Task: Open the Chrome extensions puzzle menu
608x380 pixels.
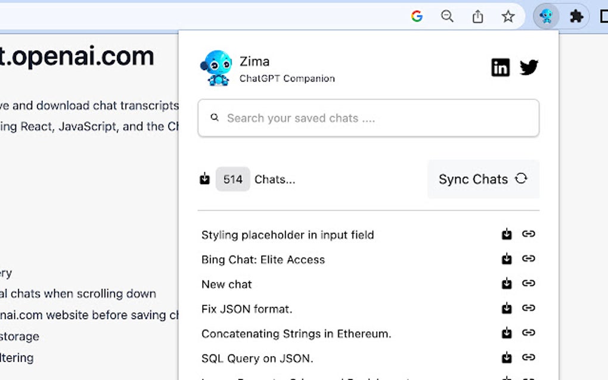Action: (x=576, y=16)
